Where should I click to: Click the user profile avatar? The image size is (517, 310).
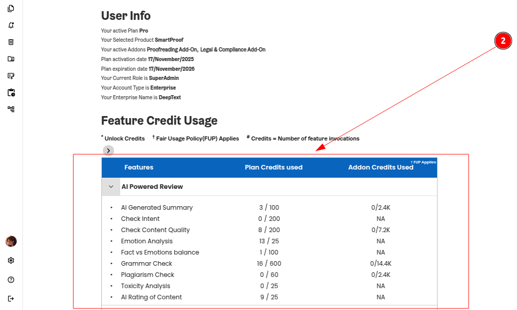[x=11, y=241]
